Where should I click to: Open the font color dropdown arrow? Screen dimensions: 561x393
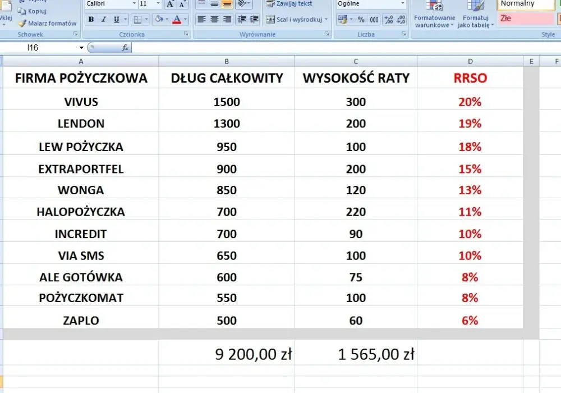click(185, 19)
